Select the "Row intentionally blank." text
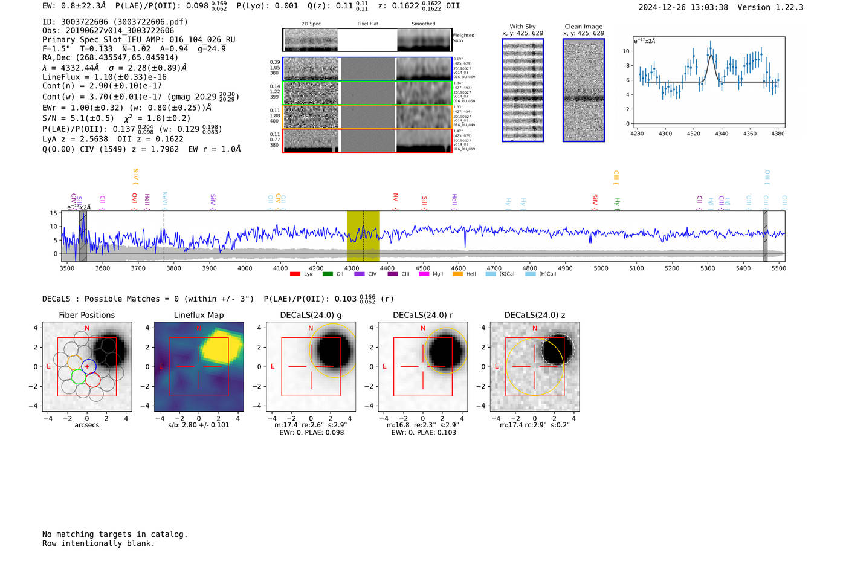The width and height of the screenshot is (846, 576). (98, 543)
